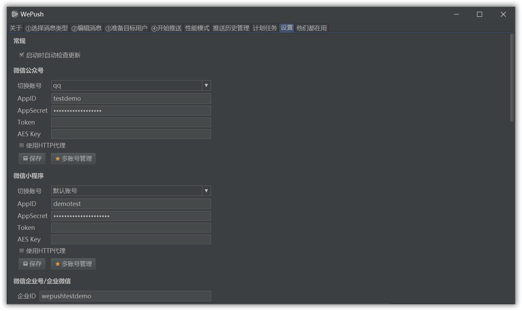Switch to the ②编辑消息 tab
Screen dimensions: 522x311
tap(87, 28)
